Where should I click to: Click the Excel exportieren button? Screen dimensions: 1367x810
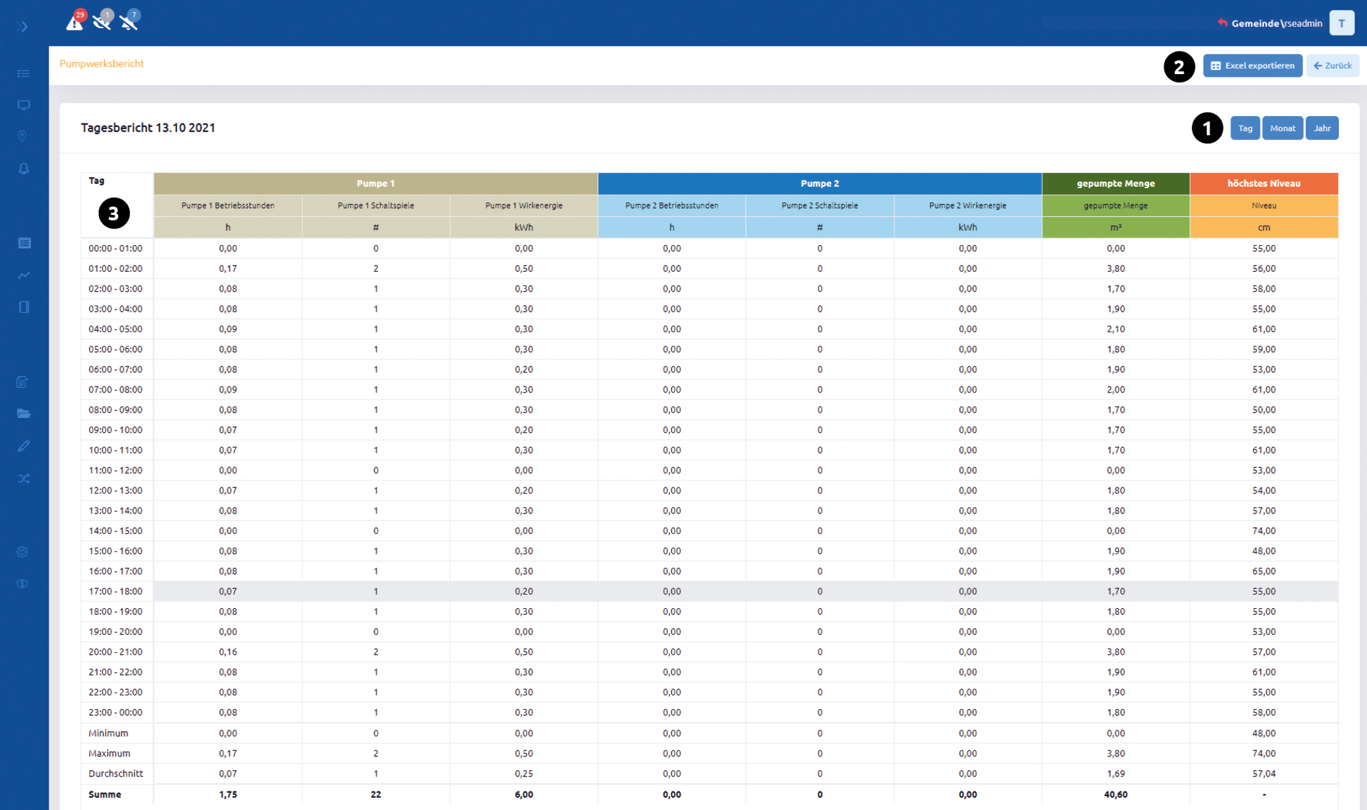[x=1252, y=66]
